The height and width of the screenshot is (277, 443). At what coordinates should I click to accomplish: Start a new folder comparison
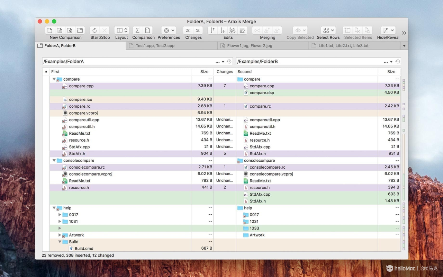point(80,30)
